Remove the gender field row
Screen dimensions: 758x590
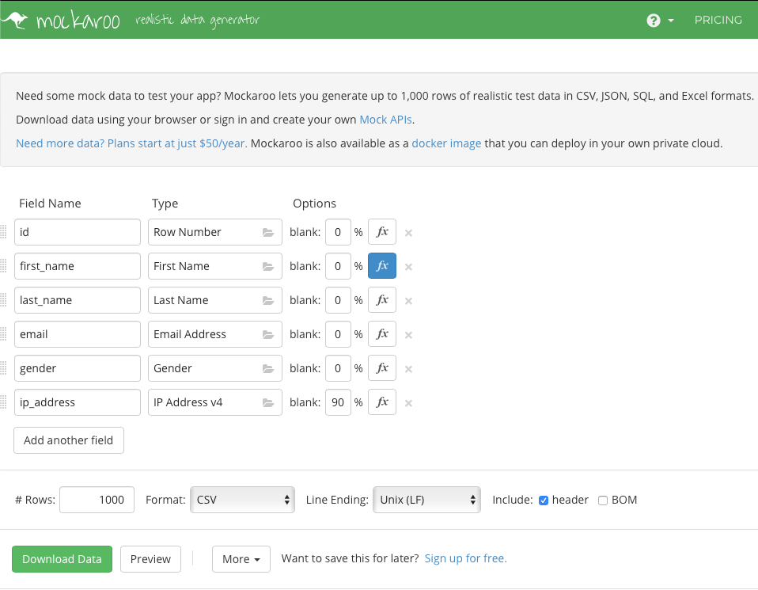(x=408, y=369)
